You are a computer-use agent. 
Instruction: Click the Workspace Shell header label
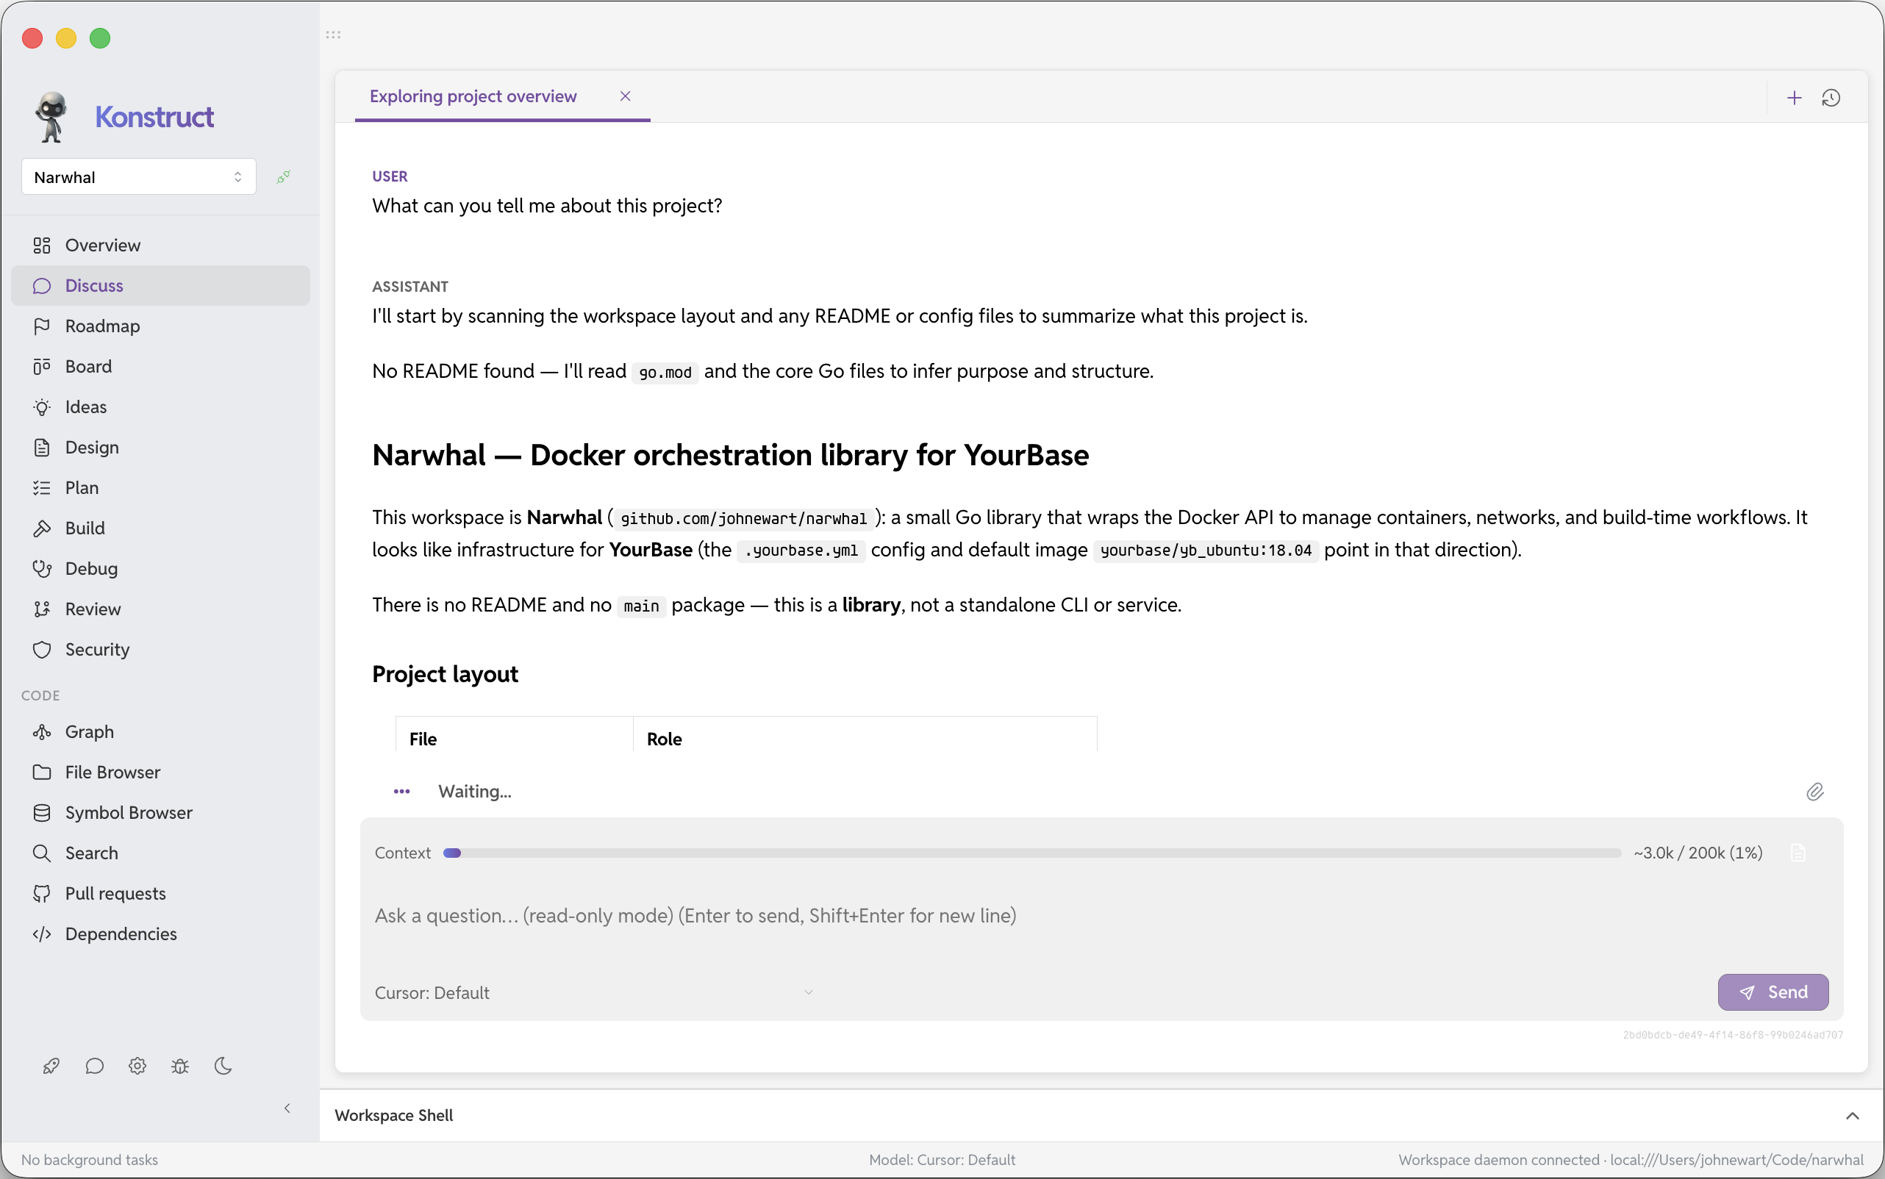[394, 1116]
